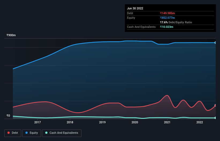Screen dimensions: 220x141
Task: Click the Jun 30 2022 tooltip date
Action: point(135,8)
